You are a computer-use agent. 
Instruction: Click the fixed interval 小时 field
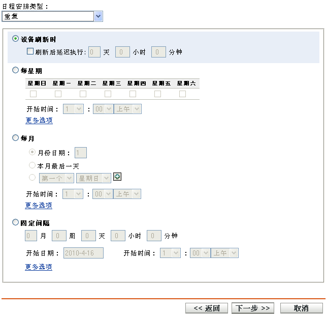point(118,236)
